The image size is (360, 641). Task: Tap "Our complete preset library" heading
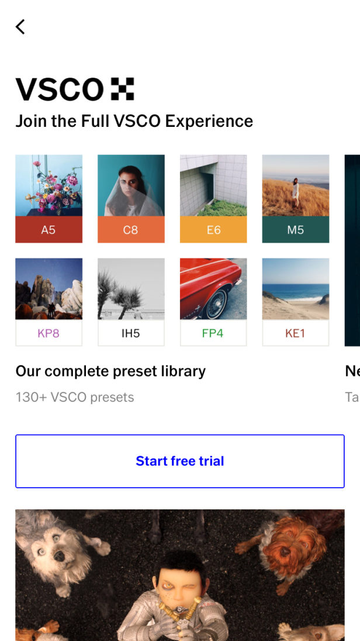coord(110,371)
